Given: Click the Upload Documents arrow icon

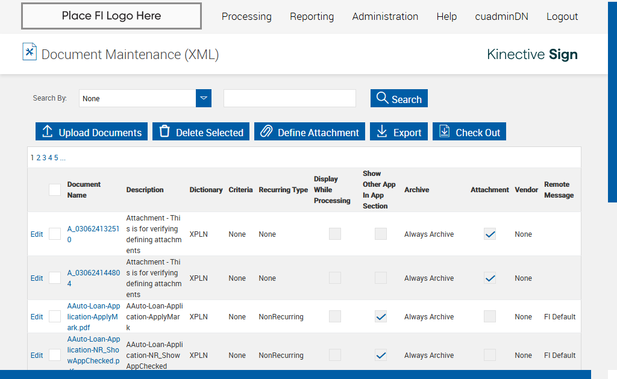Looking at the screenshot, I should (48, 132).
